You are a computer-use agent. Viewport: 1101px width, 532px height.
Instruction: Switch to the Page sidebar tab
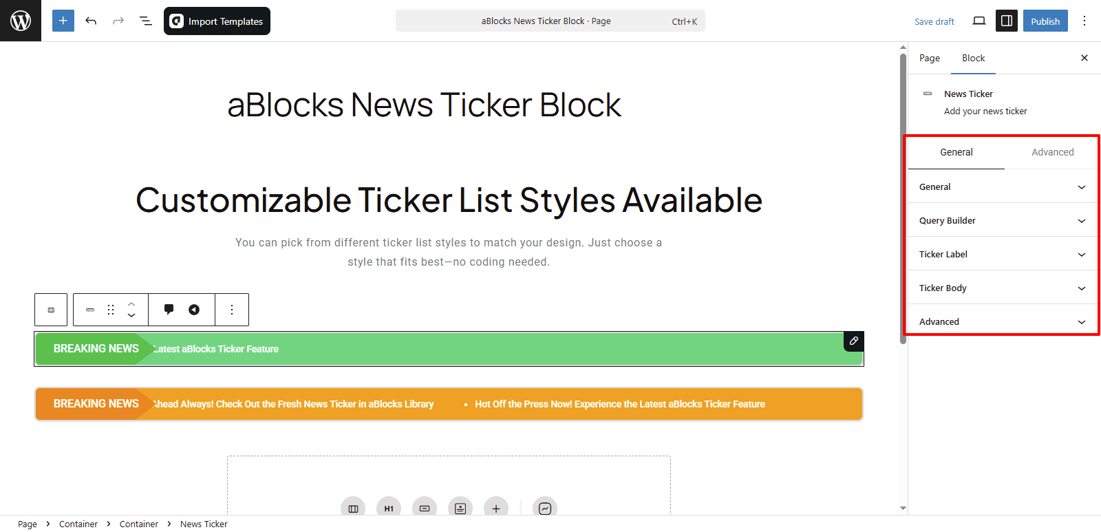pos(930,58)
